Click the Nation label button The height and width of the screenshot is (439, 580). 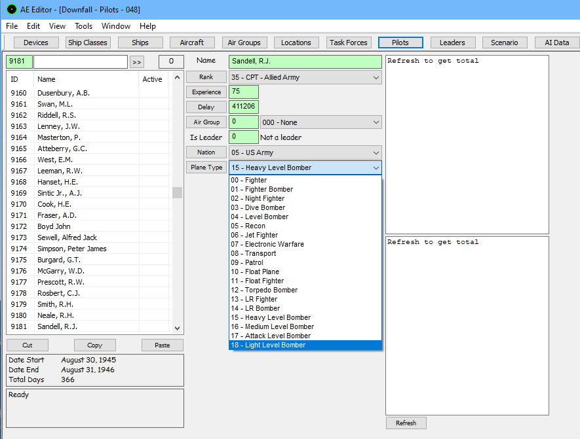[x=206, y=152]
